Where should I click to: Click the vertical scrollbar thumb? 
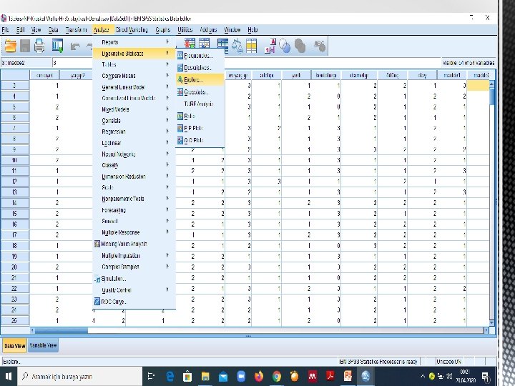[491, 96]
